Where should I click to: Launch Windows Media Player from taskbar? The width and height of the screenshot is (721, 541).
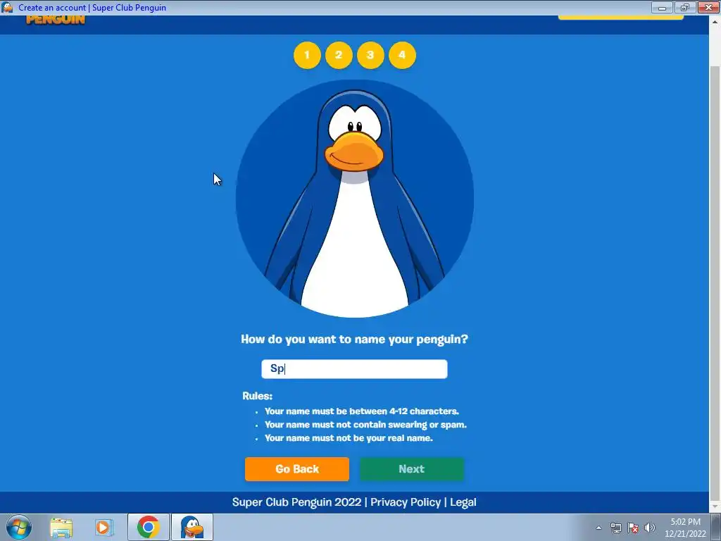(104, 527)
